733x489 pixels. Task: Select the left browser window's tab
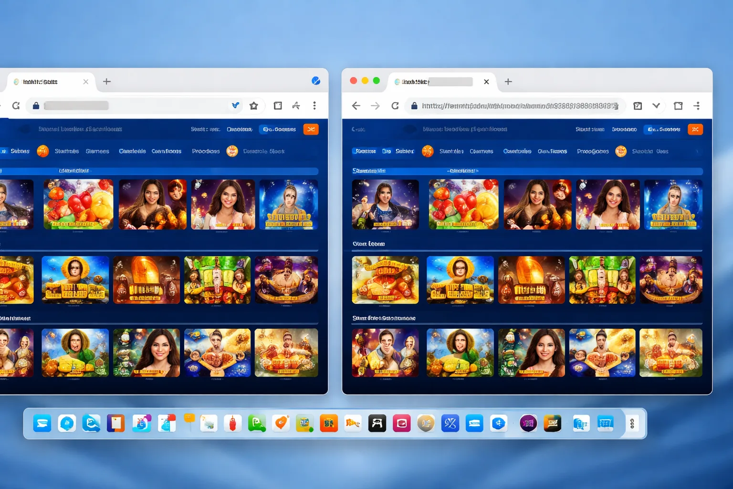pos(51,82)
